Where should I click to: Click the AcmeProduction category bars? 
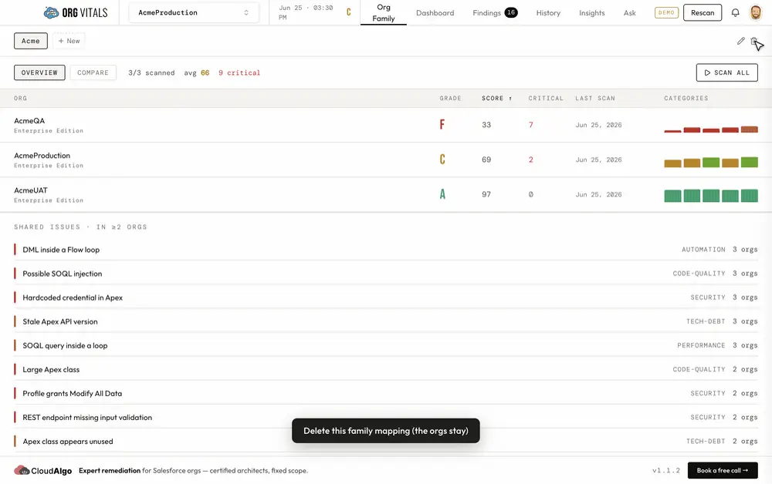click(710, 162)
